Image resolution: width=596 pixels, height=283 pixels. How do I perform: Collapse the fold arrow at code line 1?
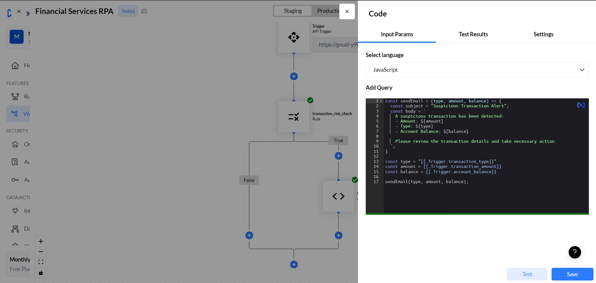pos(381,101)
